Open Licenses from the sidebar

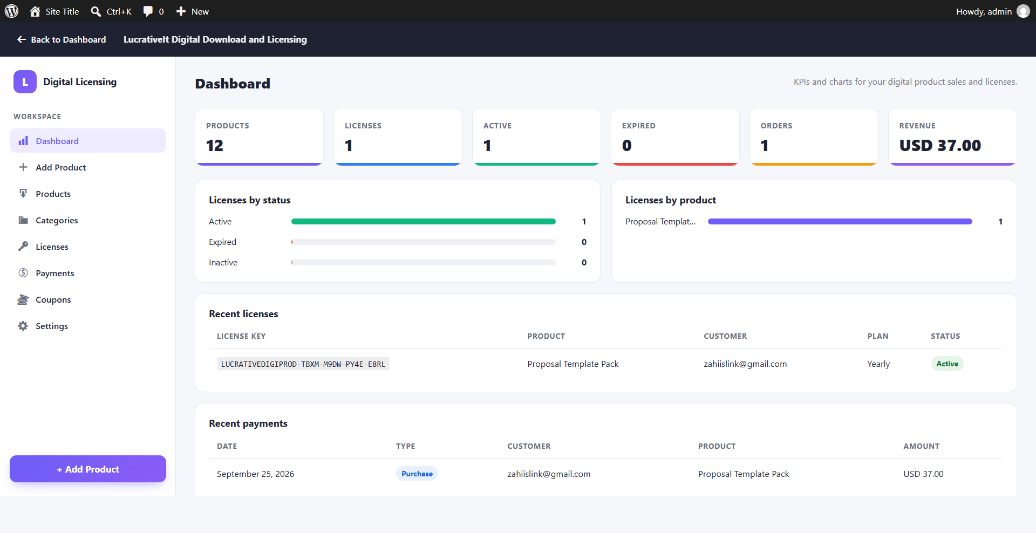(88, 247)
